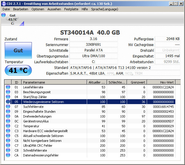Click the Grenzwert column header

[137, 82]
